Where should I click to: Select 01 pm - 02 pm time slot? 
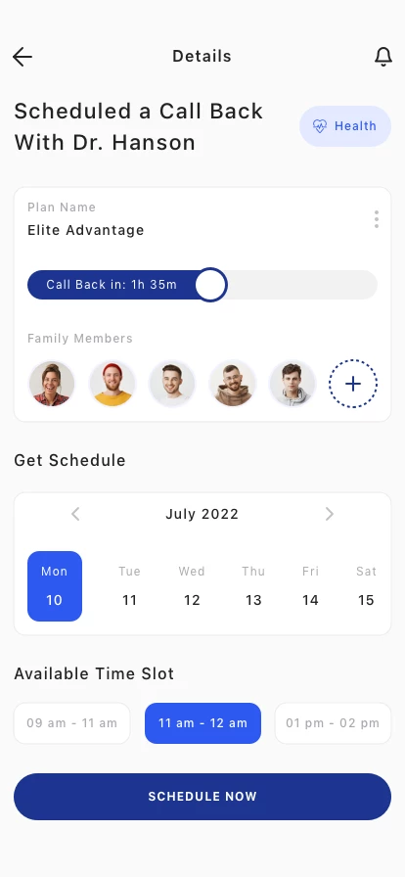[333, 723]
